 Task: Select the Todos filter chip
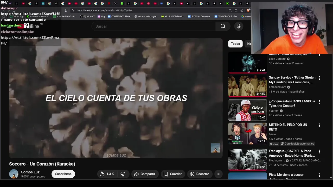click(x=235, y=44)
